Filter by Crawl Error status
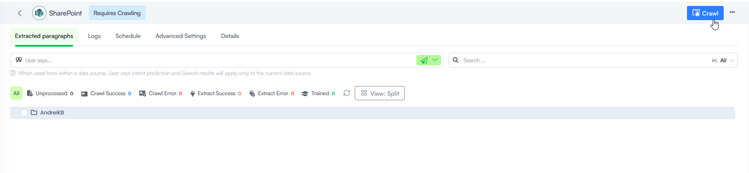This screenshot has height=173, width=749. click(160, 93)
